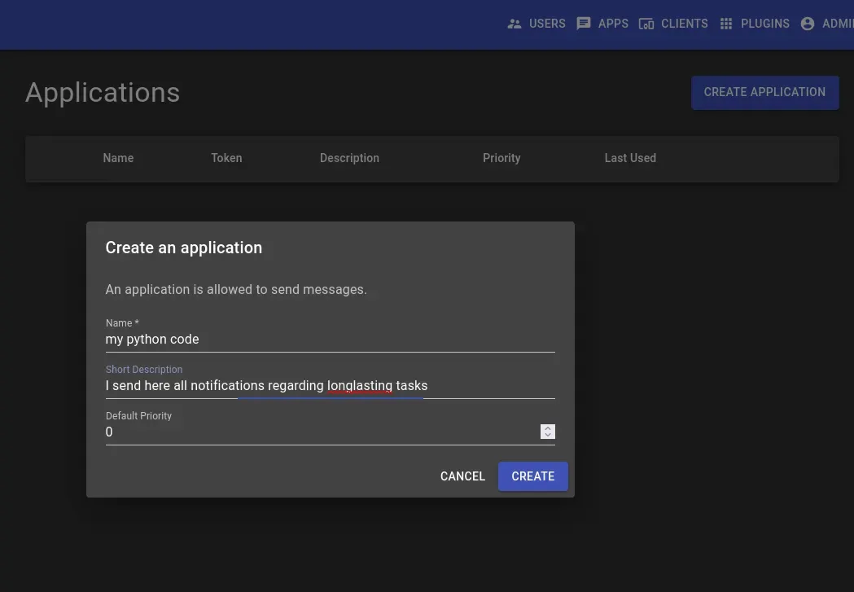Screen dimensions: 854x592
Task: Click the Token column header
Action: coord(226,158)
